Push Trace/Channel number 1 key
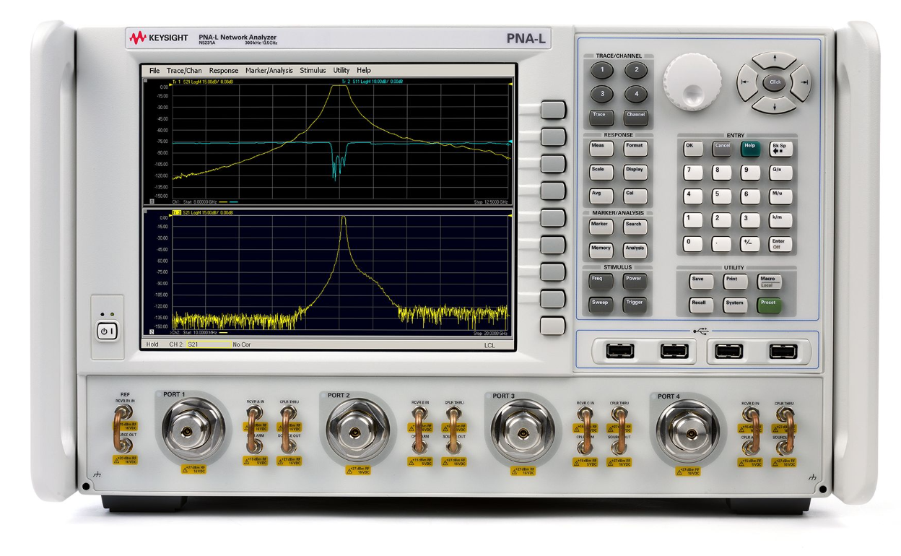Image resolution: width=901 pixels, height=556 pixels. pos(602,71)
